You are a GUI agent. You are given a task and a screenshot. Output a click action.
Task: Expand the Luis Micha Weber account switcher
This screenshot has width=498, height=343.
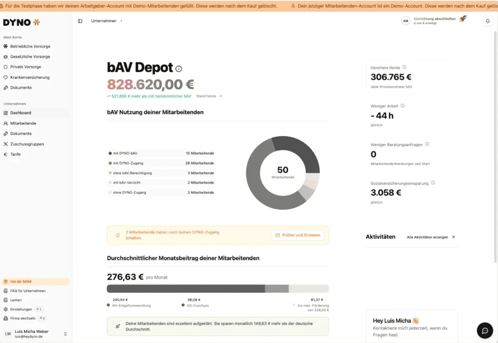point(65,334)
